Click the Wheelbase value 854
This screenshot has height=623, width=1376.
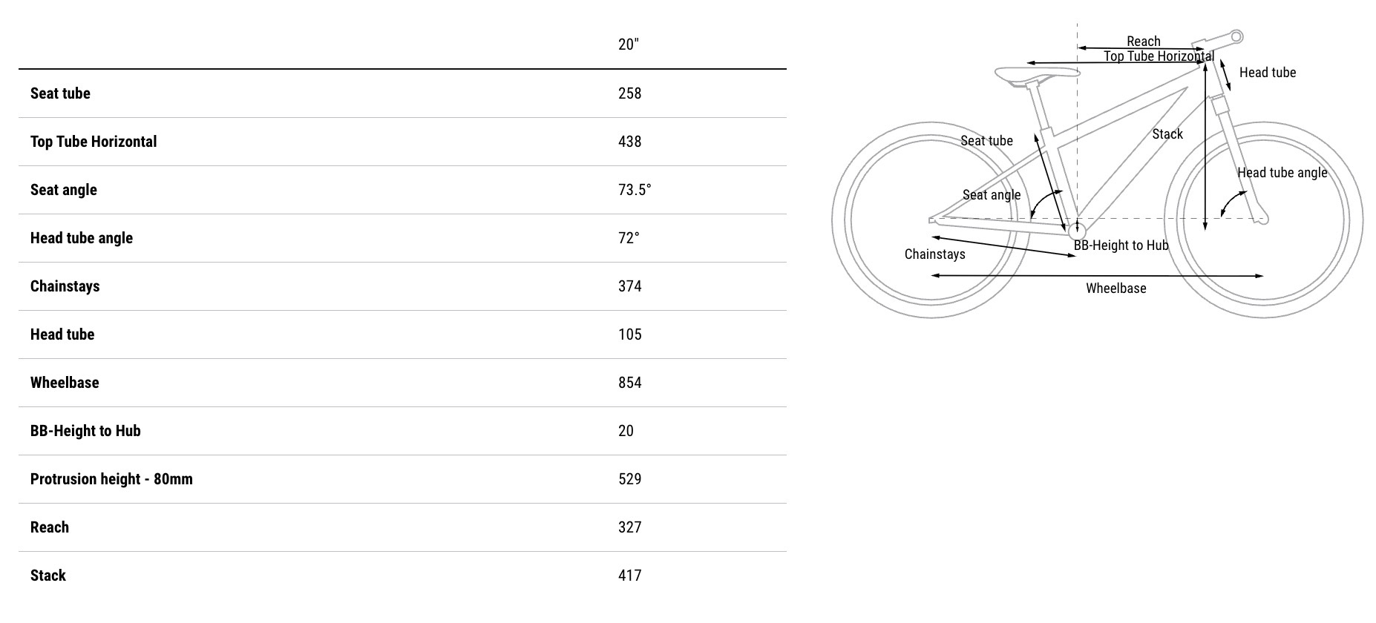pos(629,383)
